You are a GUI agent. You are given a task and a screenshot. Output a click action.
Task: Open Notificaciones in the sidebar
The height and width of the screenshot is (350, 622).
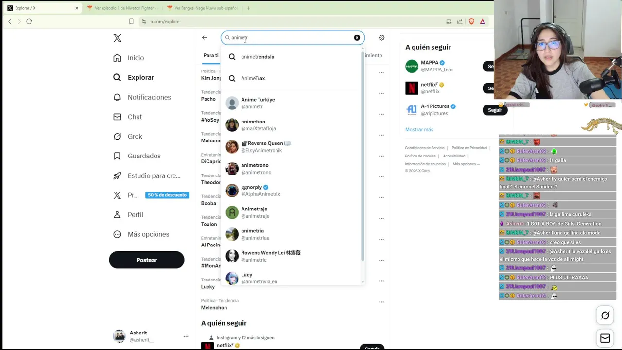click(x=142, y=97)
